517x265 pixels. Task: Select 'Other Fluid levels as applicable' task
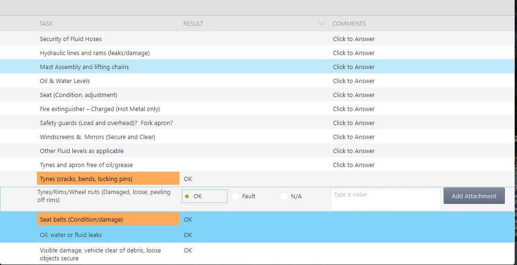(x=82, y=151)
